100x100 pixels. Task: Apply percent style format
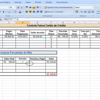click(x=82, y=12)
